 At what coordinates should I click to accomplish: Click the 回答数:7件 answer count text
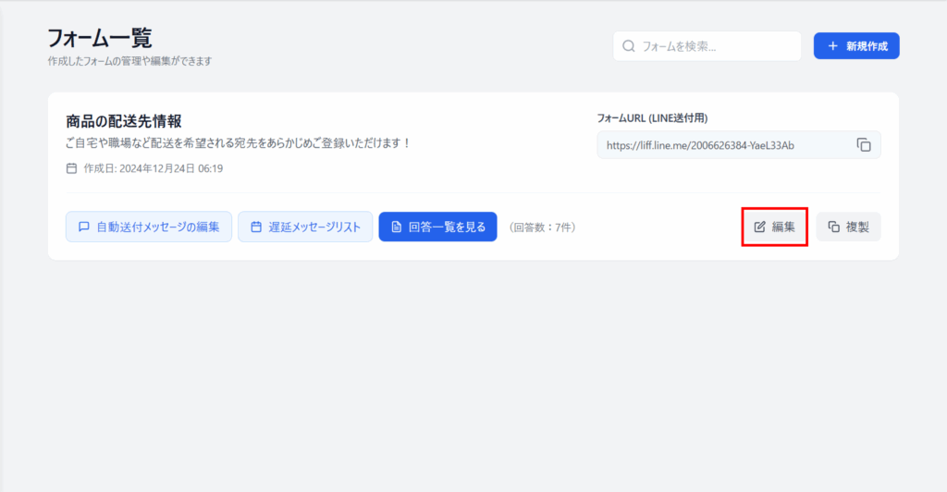pos(542,227)
